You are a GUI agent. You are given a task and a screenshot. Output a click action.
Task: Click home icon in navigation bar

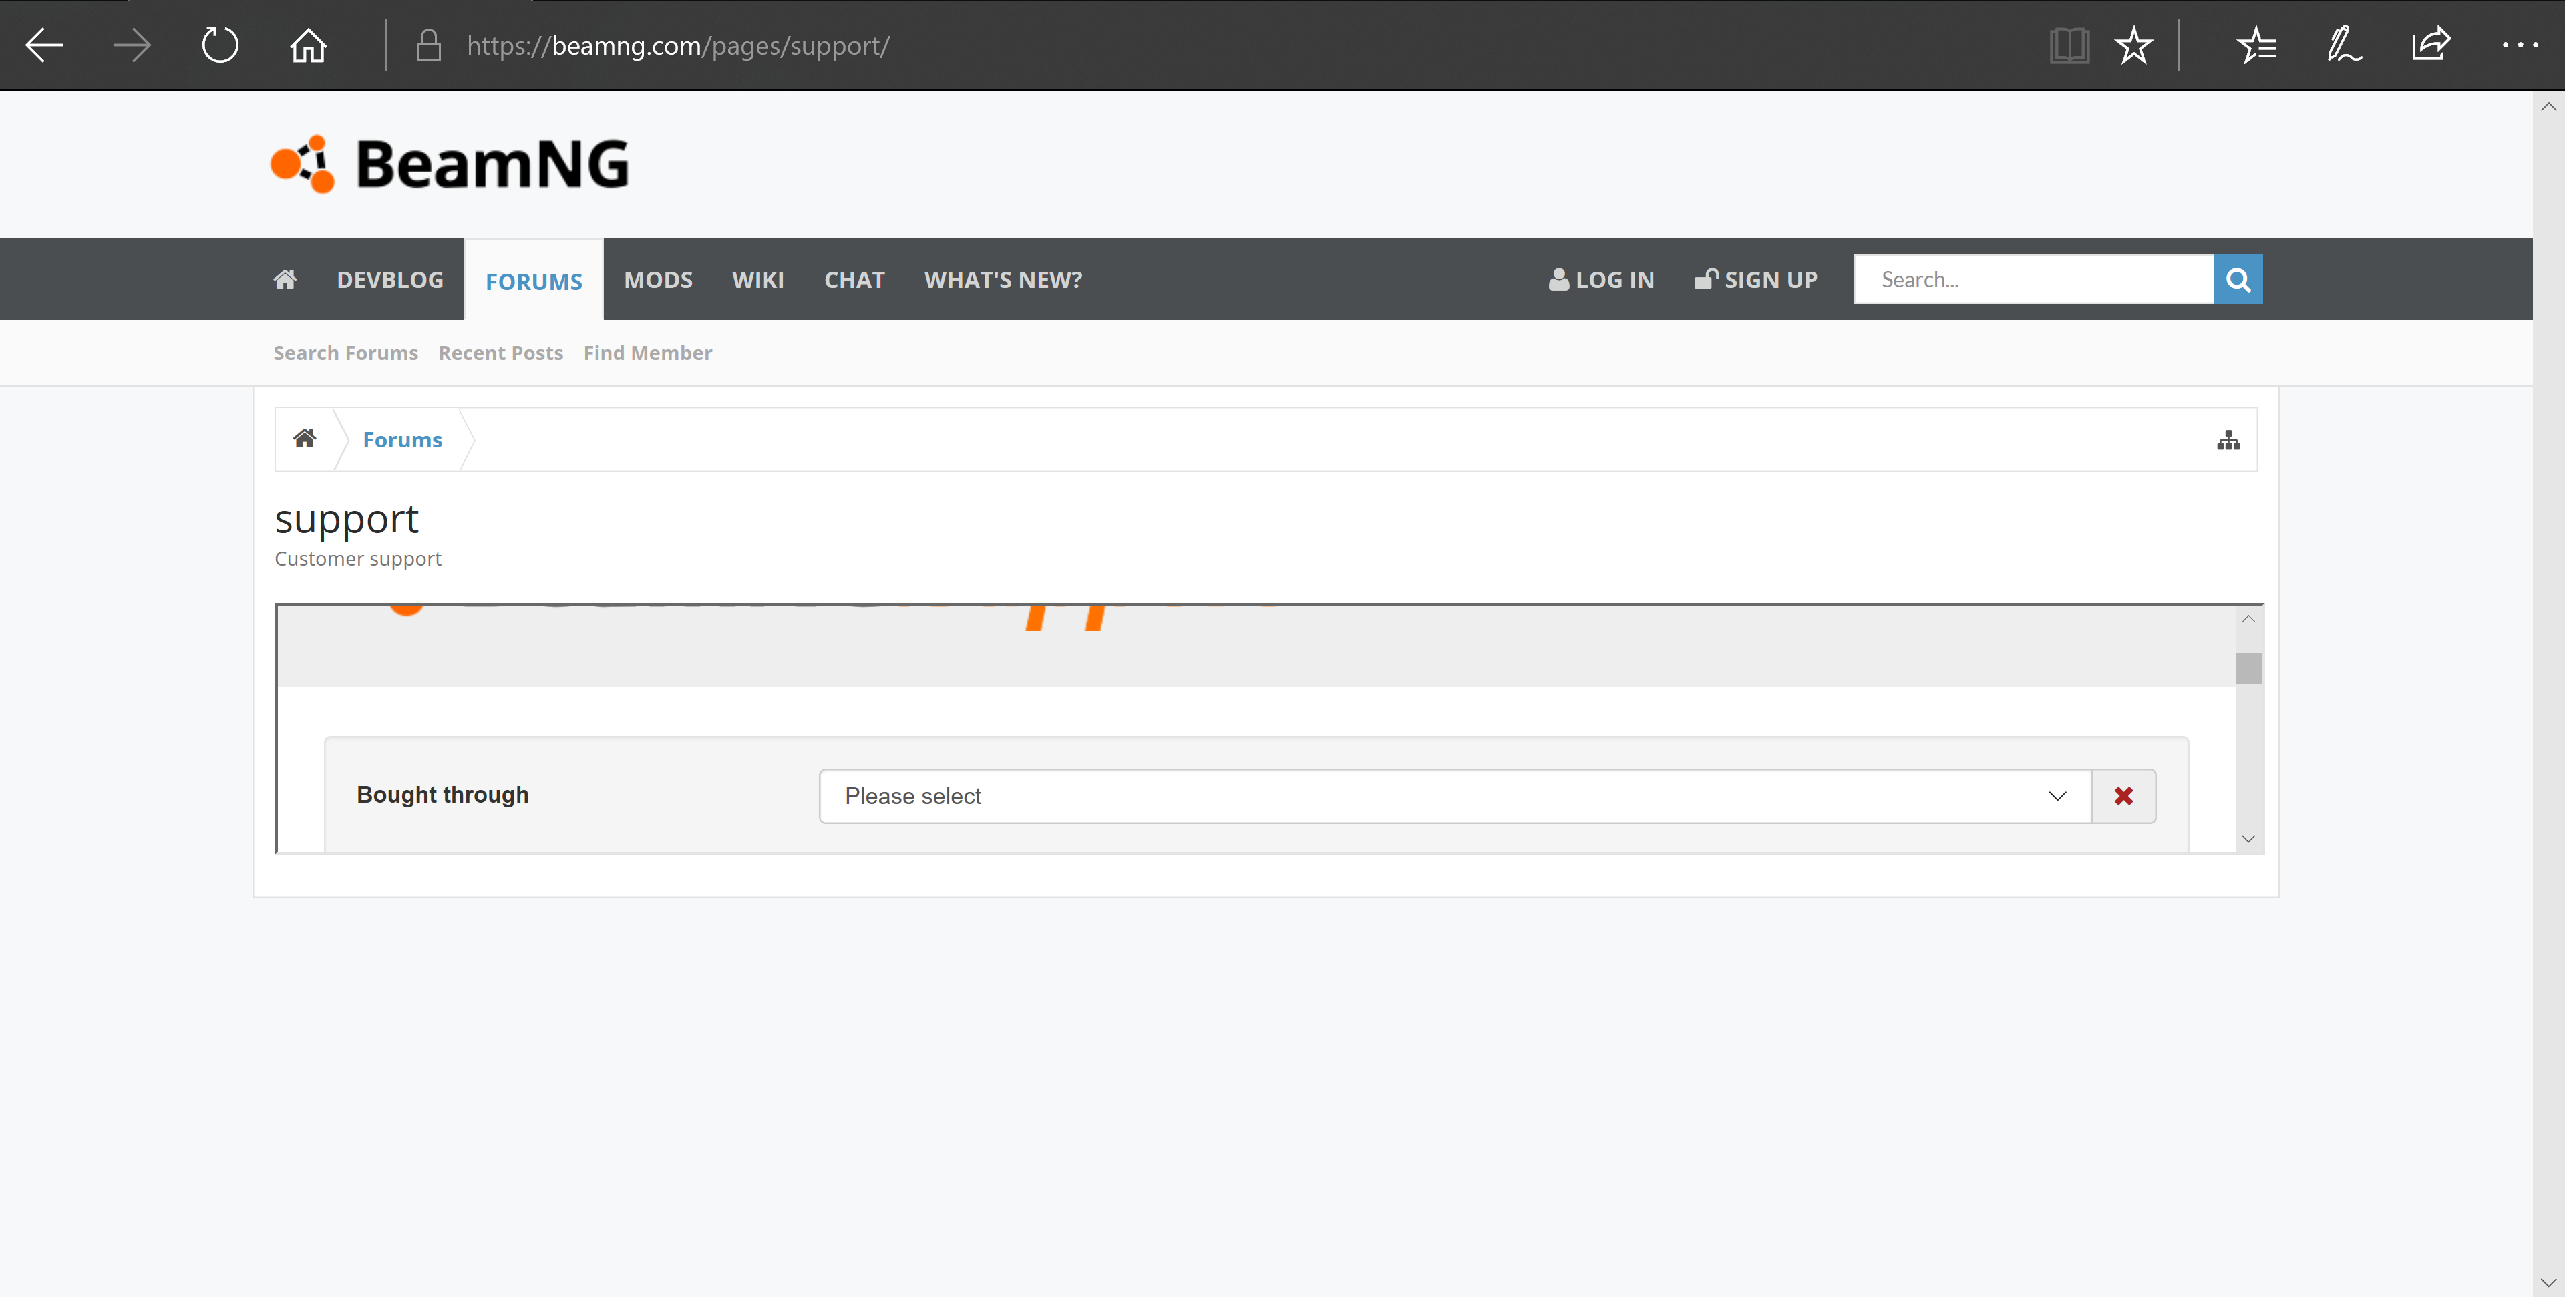pos(285,280)
